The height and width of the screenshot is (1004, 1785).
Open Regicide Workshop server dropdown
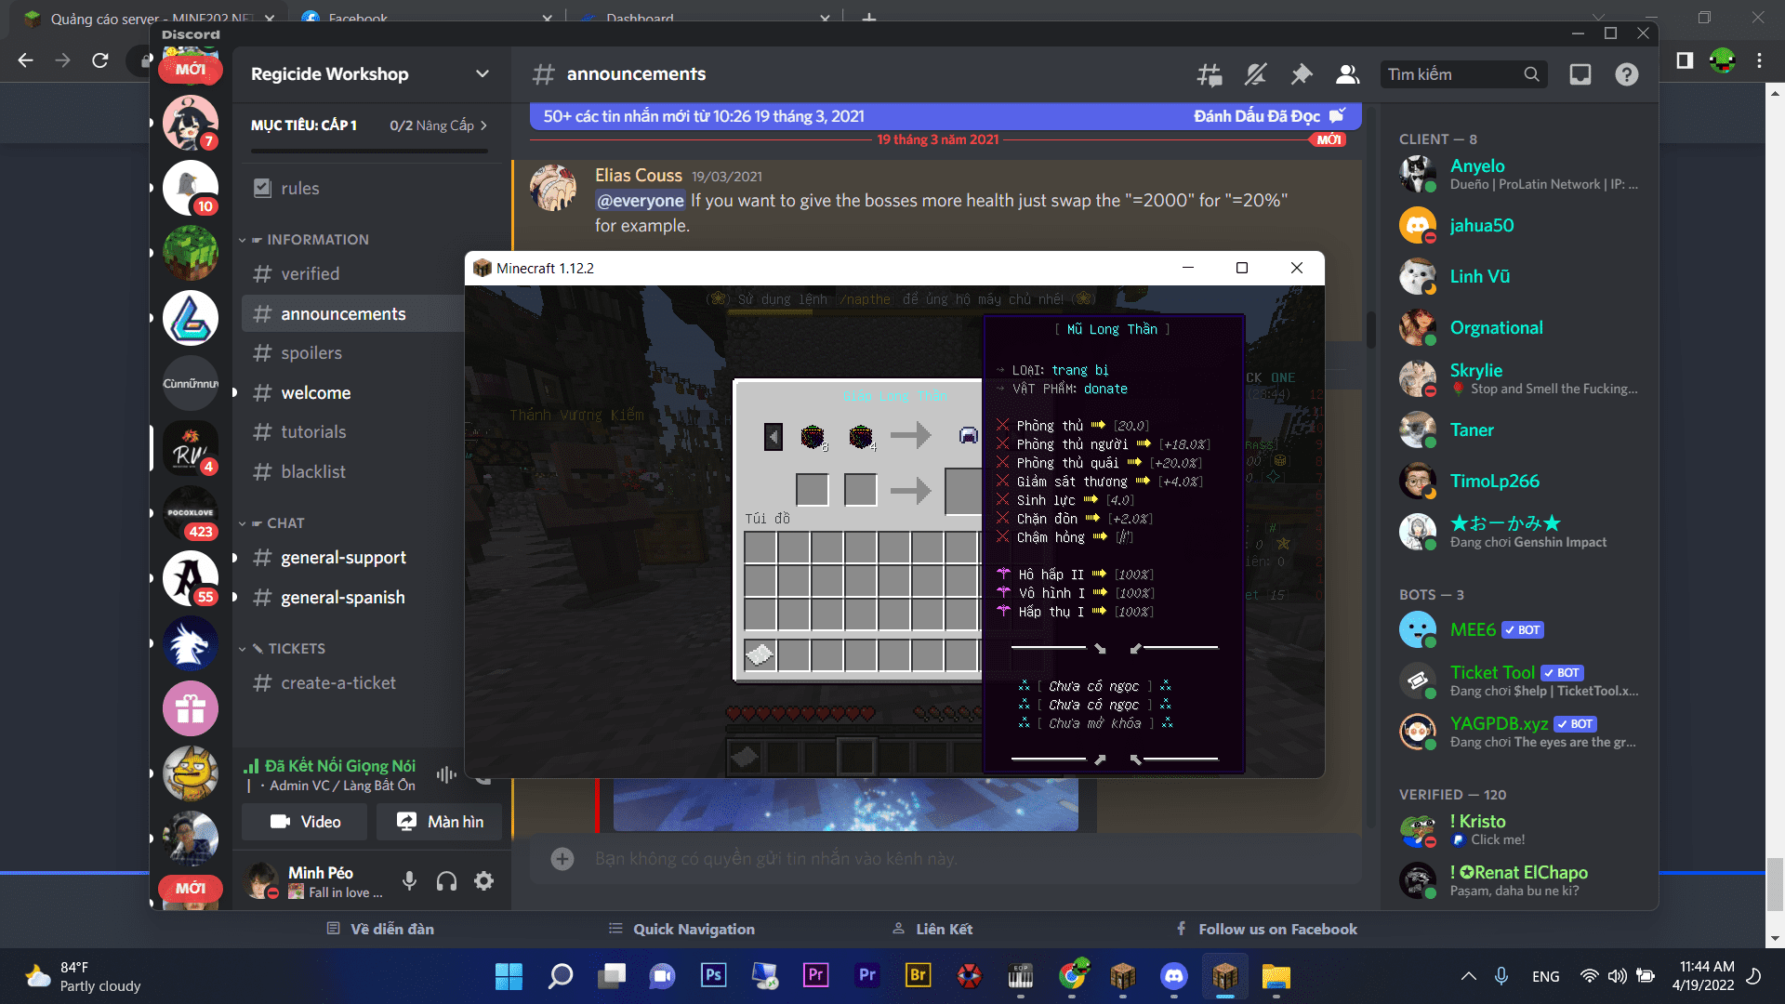pos(482,74)
